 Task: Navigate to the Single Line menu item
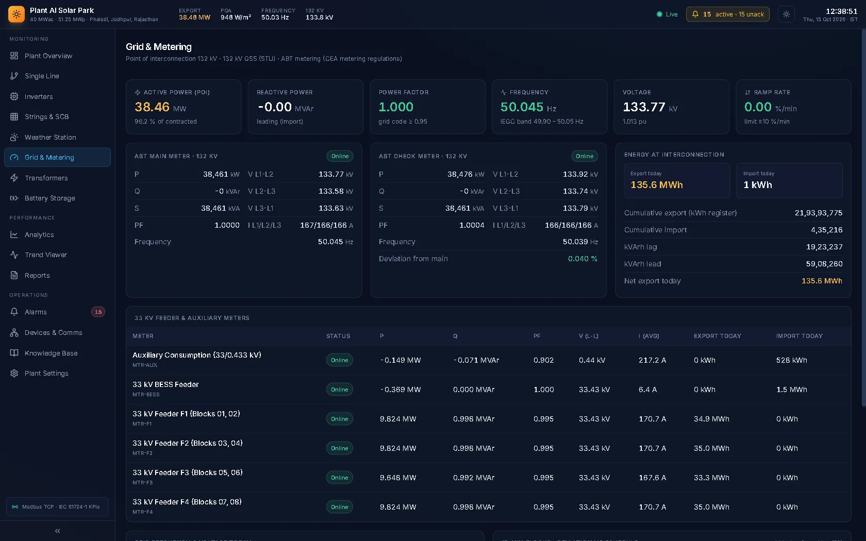57,76
